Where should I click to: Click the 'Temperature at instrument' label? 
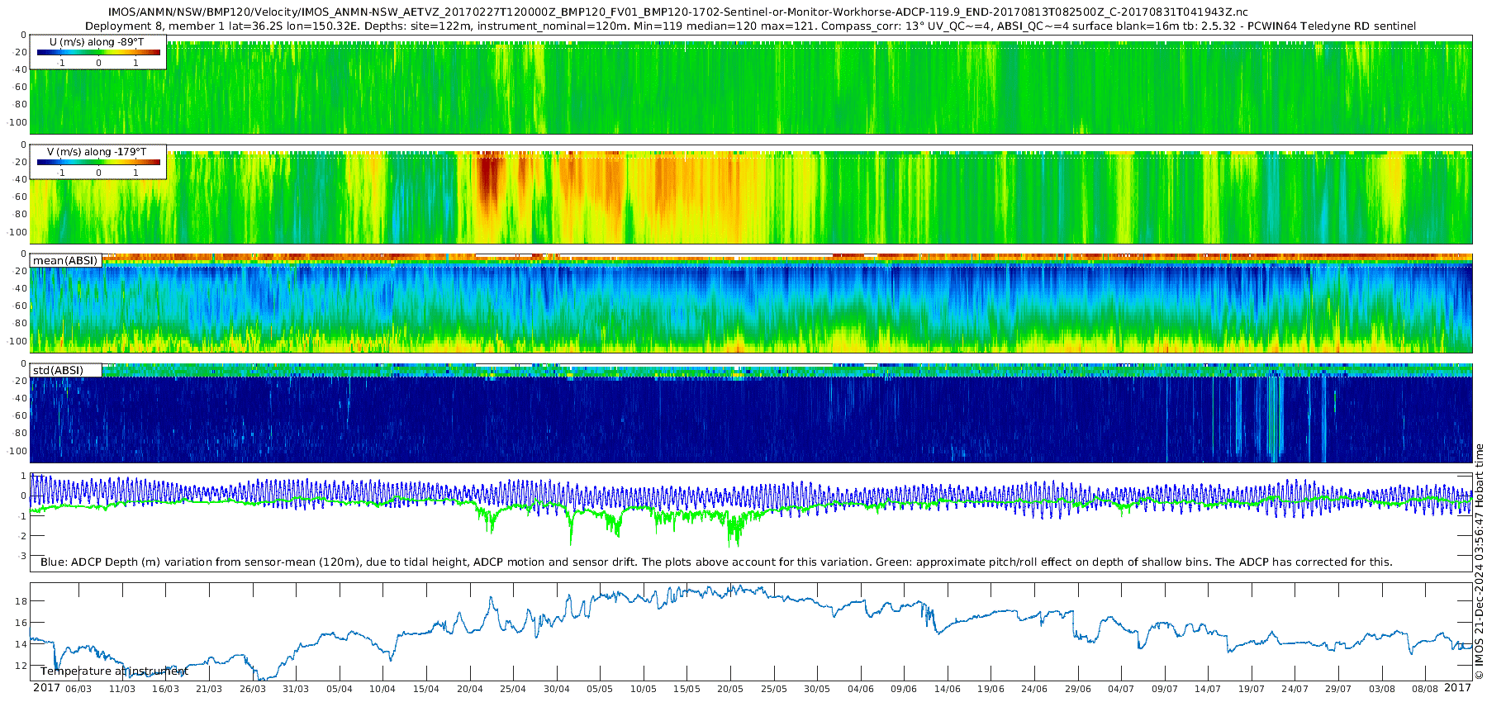(x=114, y=671)
